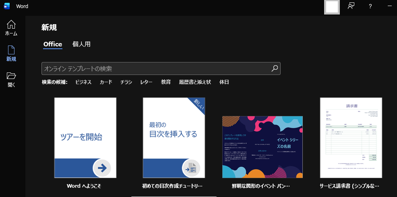397x197 pixels.
Task: Click the 初めての目次作成チュートリ… label
Action: click(x=172, y=186)
